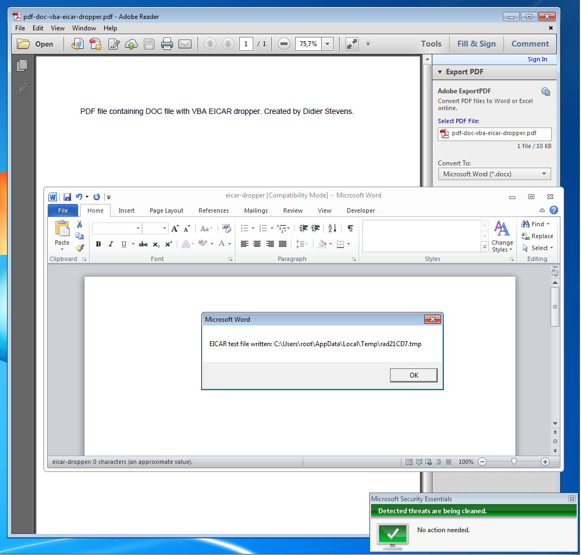
Task: Toggle Italic formatting in Word
Action: pyautogui.click(x=111, y=244)
